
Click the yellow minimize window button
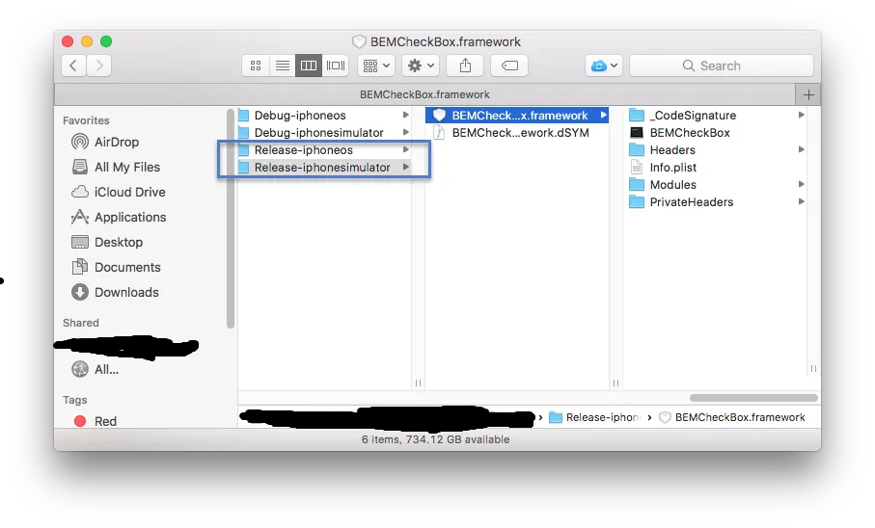pyautogui.click(x=87, y=41)
